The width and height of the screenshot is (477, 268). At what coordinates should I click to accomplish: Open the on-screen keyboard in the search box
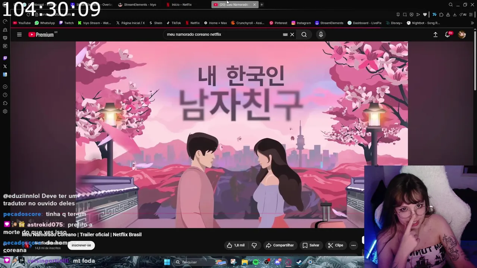coord(285,35)
